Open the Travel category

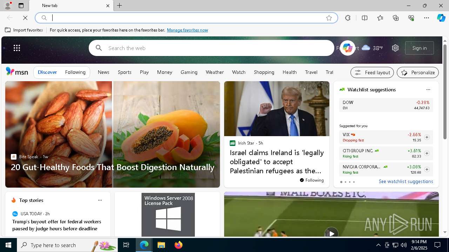click(x=311, y=72)
